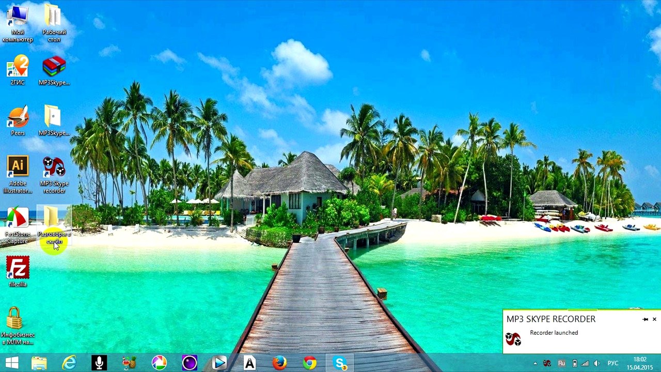The width and height of the screenshot is (661, 372).
Task: Launch Picasa from the taskbar
Action: pos(159,363)
